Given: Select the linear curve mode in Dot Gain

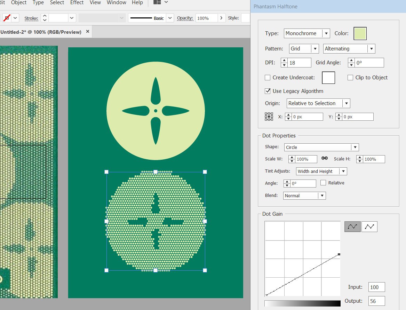Looking at the screenshot, I should 369,226.
